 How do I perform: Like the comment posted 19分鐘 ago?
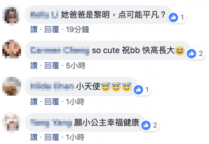(x=34, y=29)
